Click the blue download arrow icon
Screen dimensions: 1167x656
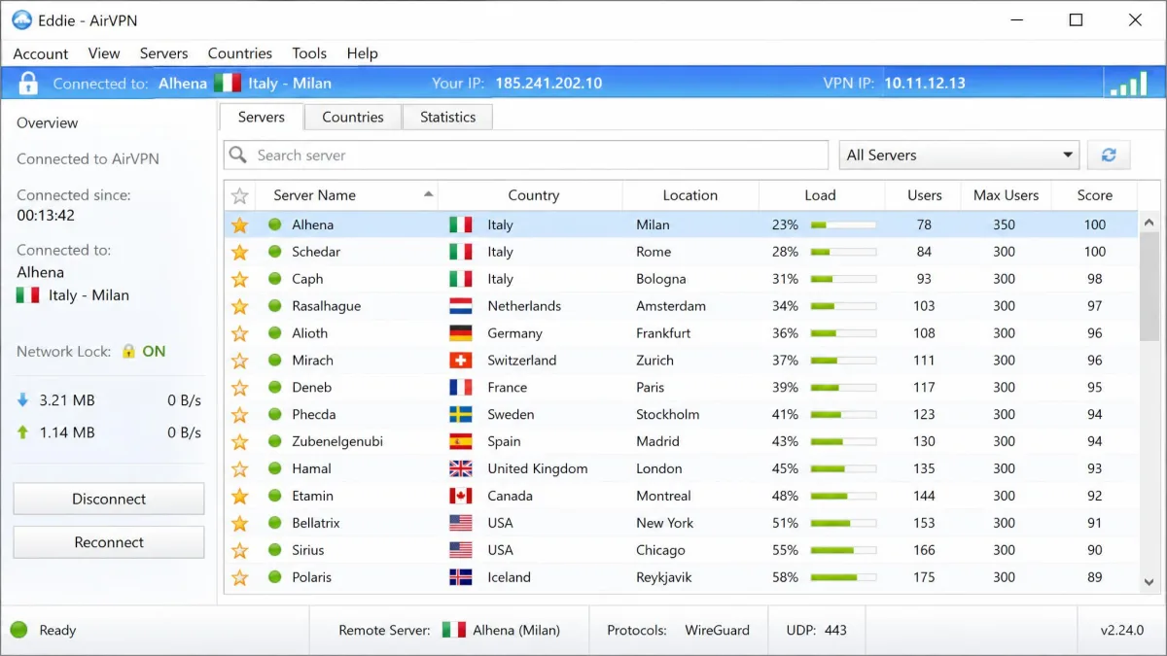click(x=23, y=399)
